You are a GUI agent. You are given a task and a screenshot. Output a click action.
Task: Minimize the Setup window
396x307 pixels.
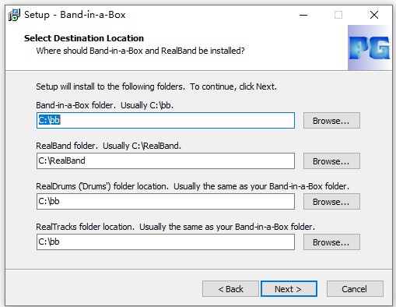pyautogui.click(x=303, y=15)
